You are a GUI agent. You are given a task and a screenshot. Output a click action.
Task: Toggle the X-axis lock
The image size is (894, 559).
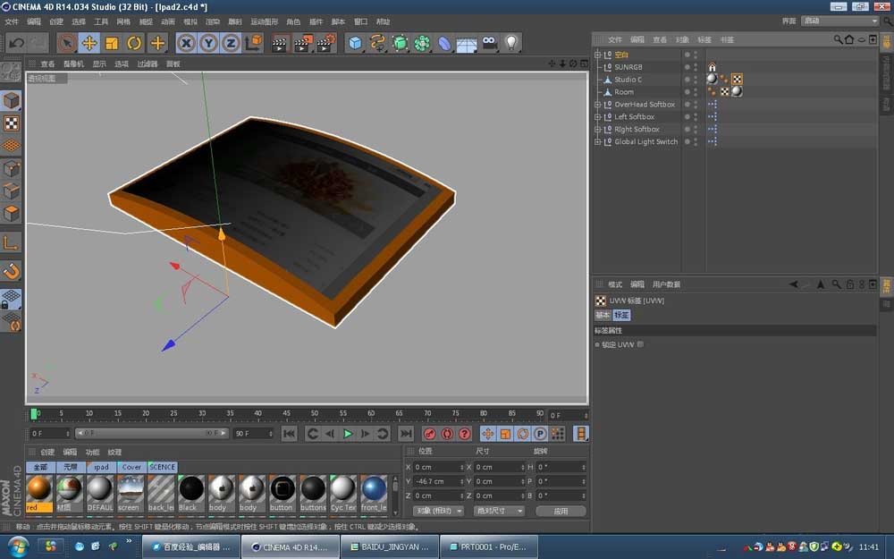[185, 42]
